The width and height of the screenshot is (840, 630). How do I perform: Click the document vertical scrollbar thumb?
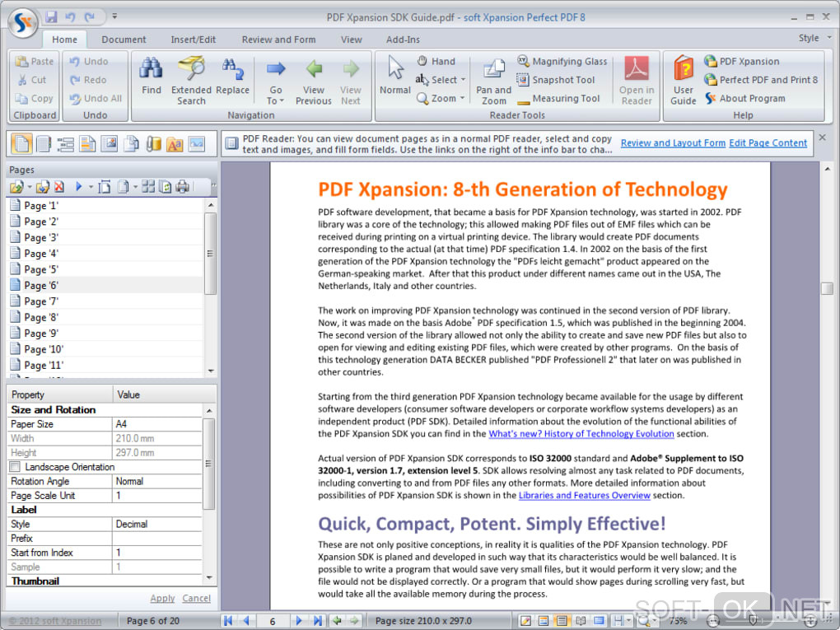coord(827,288)
